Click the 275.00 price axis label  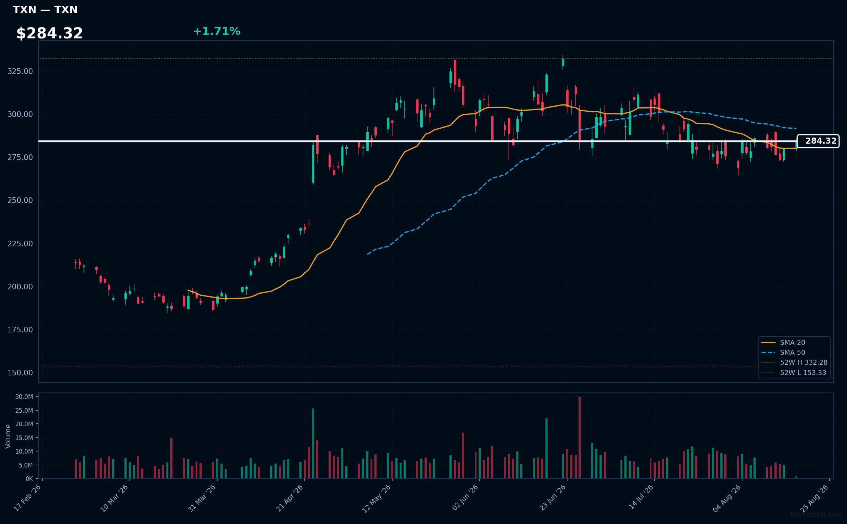(x=20, y=157)
